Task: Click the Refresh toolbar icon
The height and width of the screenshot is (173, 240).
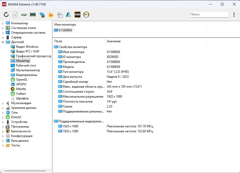Action: (6, 15)
